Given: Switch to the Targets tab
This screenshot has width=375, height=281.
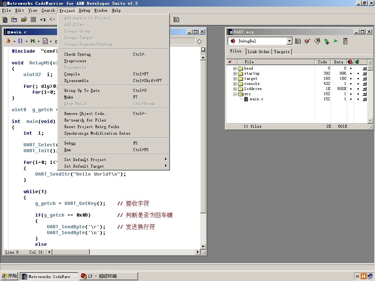Looking at the screenshot, I should (x=282, y=52).
